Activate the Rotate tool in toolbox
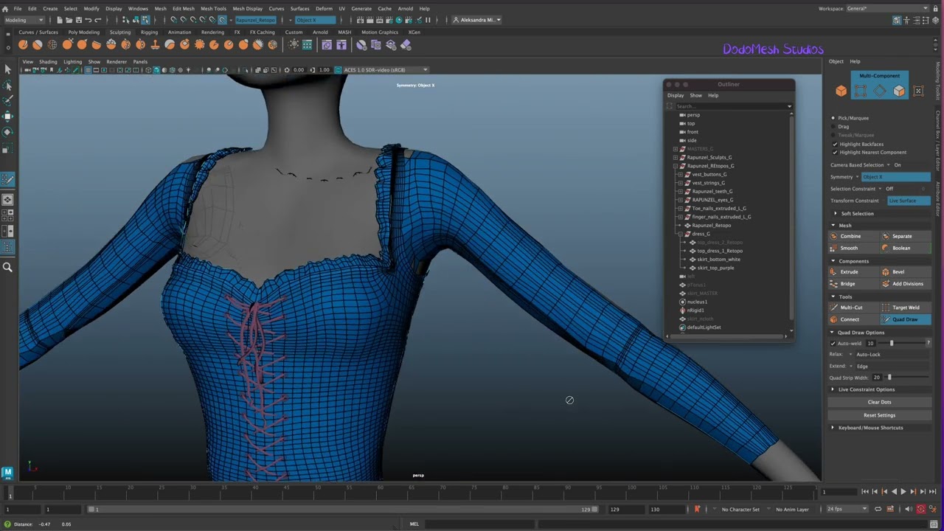The width and height of the screenshot is (944, 531). pyautogui.click(x=7, y=132)
